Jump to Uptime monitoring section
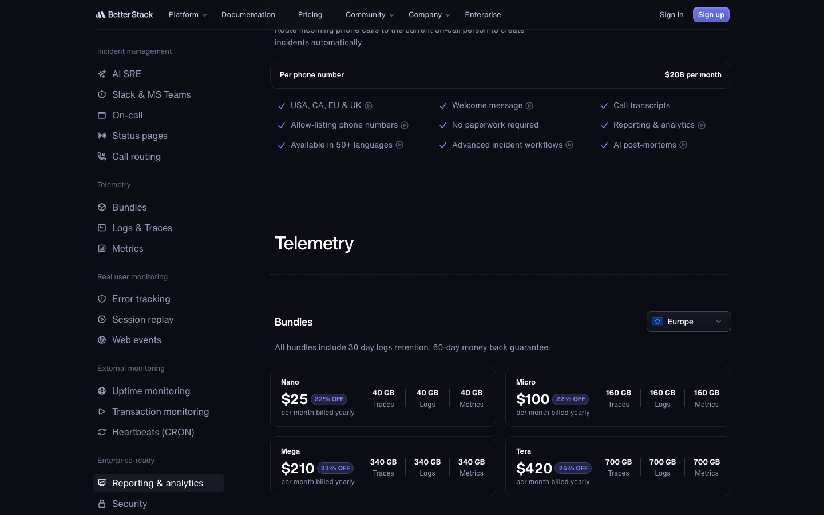The width and height of the screenshot is (824, 515). coord(151,391)
